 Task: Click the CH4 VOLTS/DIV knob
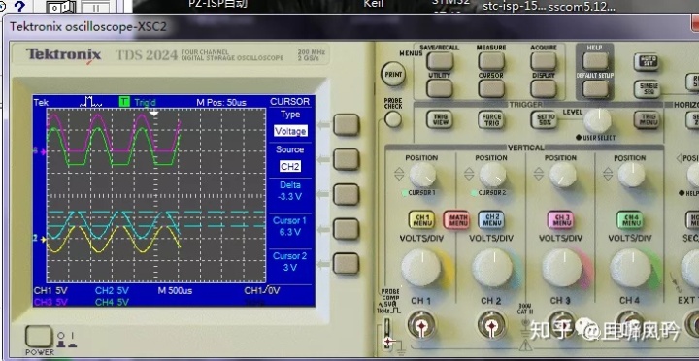point(630,268)
